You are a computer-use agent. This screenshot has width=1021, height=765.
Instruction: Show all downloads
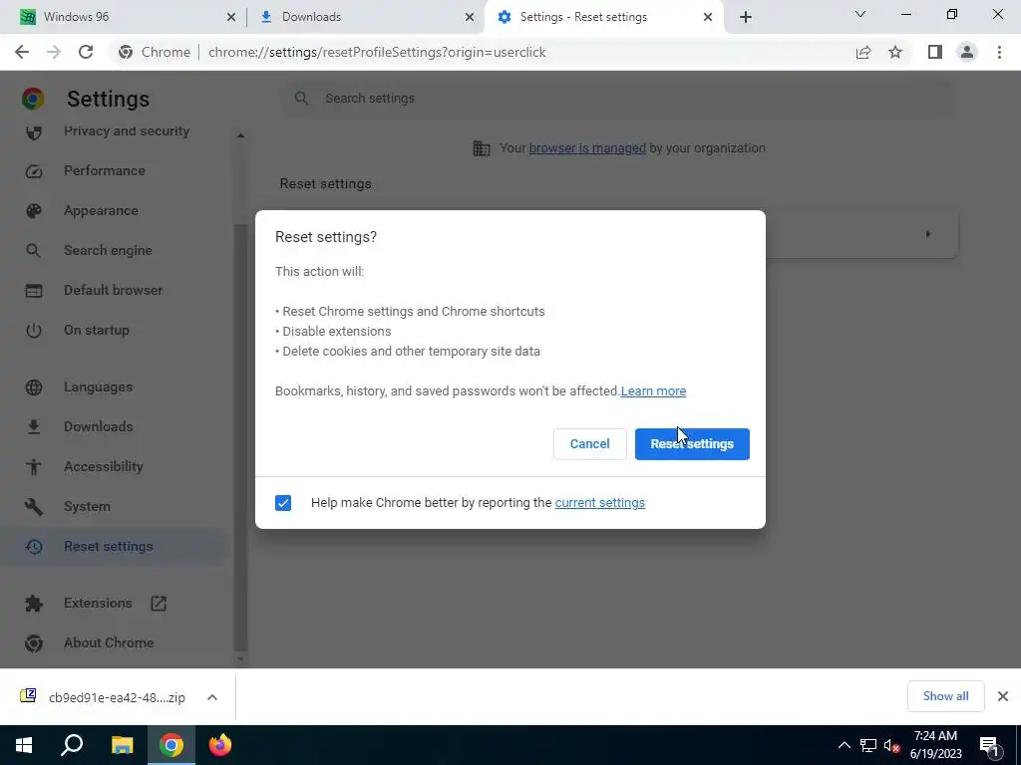coord(945,696)
